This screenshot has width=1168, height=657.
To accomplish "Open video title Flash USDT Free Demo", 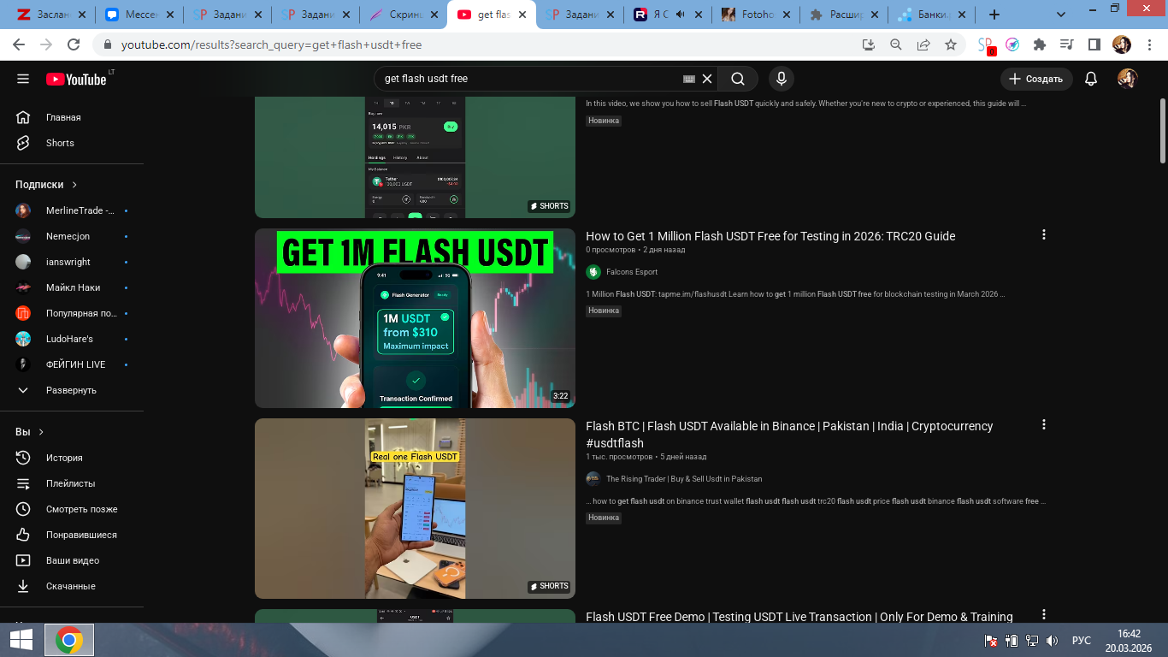I will tap(799, 617).
